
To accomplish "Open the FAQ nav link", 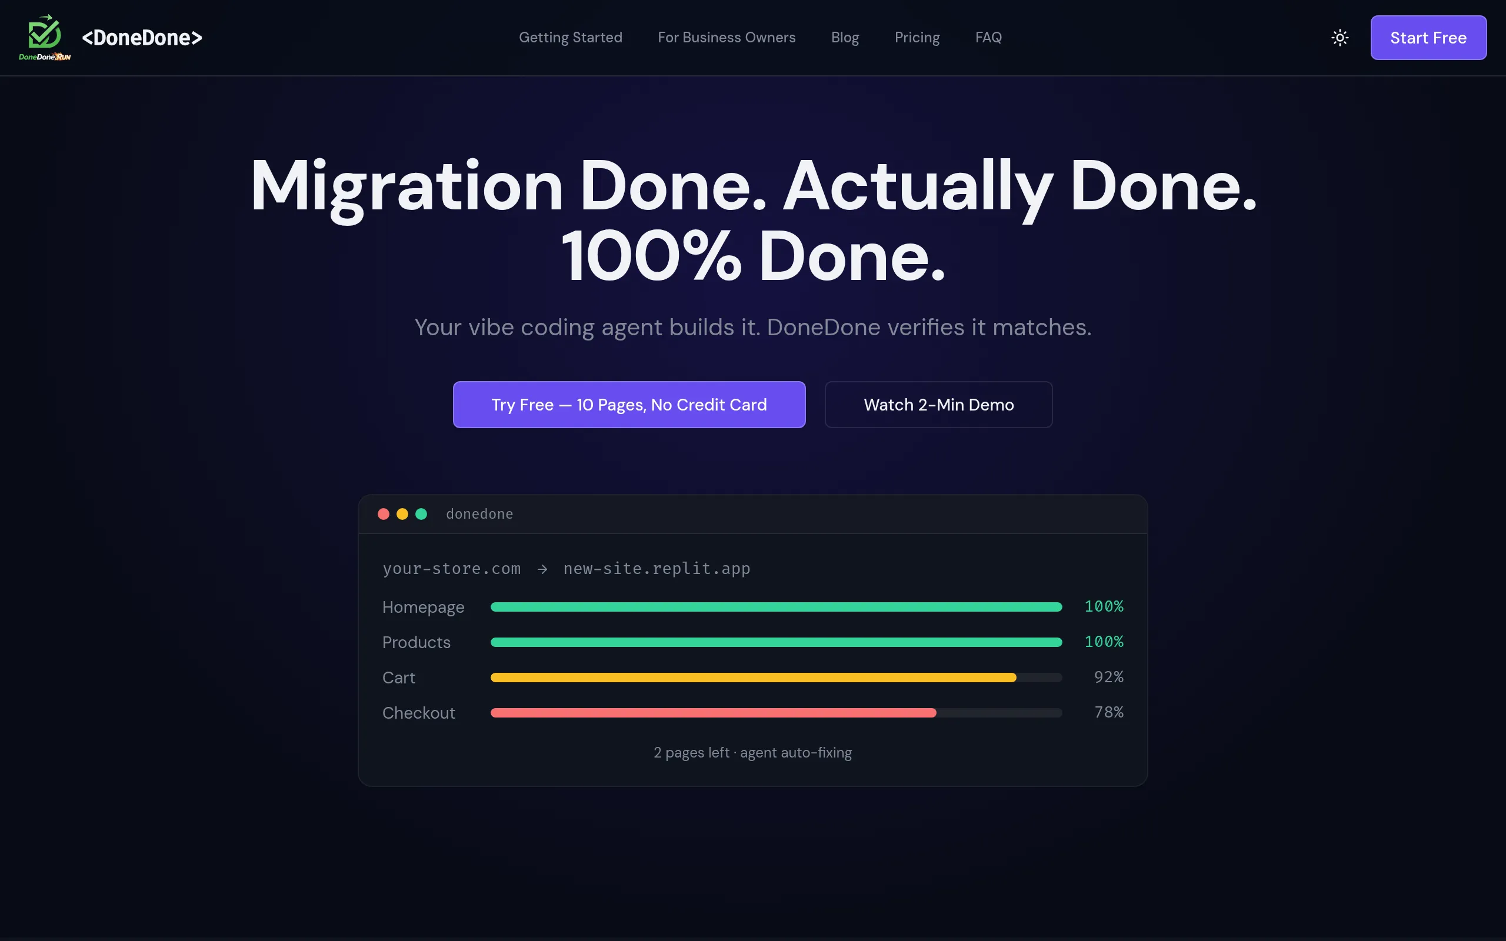I will tap(988, 37).
